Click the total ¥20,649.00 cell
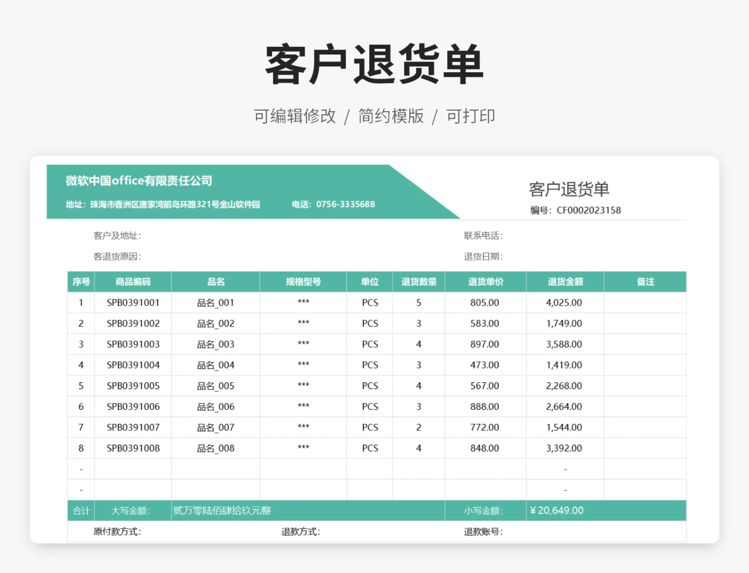The image size is (749, 573). click(557, 511)
